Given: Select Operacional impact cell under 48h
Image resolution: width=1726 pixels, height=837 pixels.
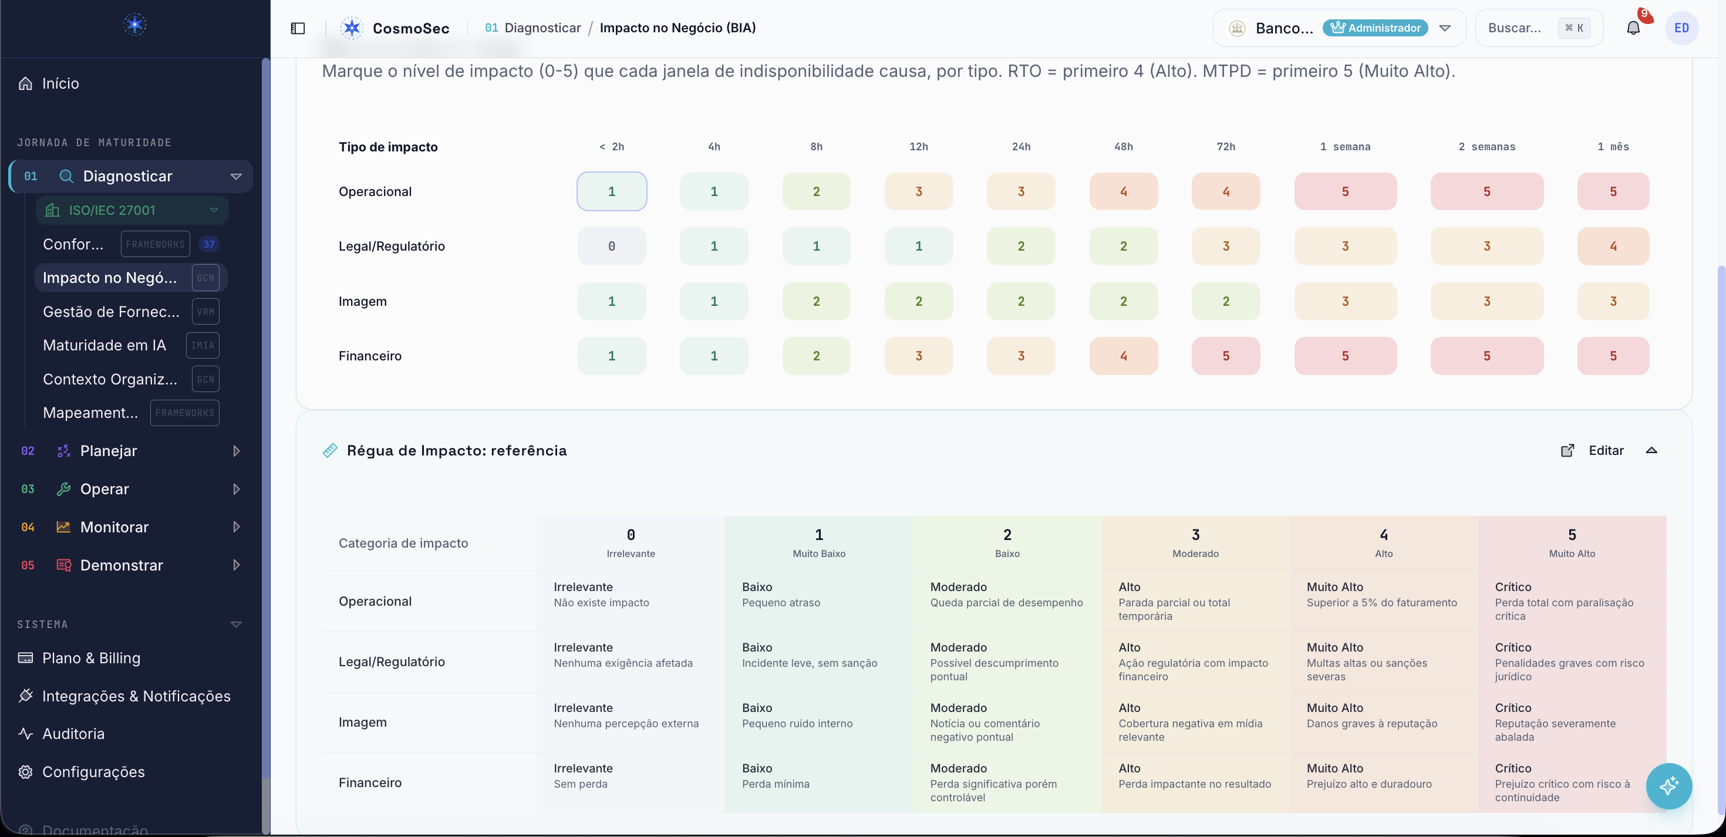Looking at the screenshot, I should point(1123,191).
